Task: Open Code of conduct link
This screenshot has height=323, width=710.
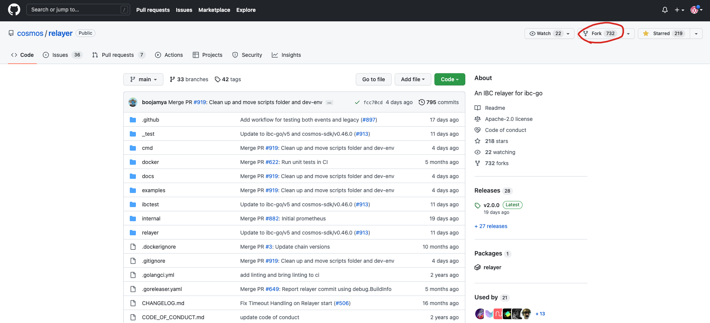Action: tap(500, 130)
